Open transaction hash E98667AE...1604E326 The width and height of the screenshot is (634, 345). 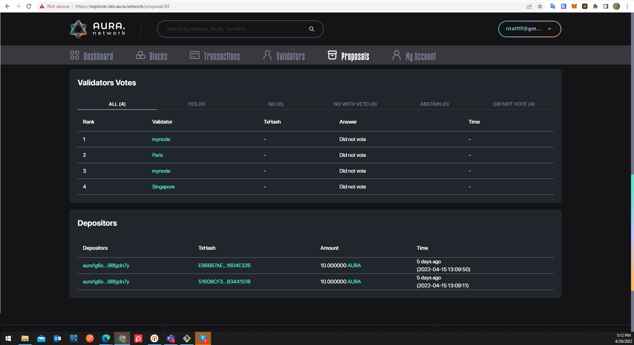(x=224, y=266)
